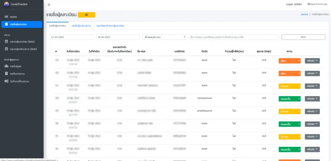Click the start date field 01-03-2563
Viewport: 331px width, 161px height.
72,37
